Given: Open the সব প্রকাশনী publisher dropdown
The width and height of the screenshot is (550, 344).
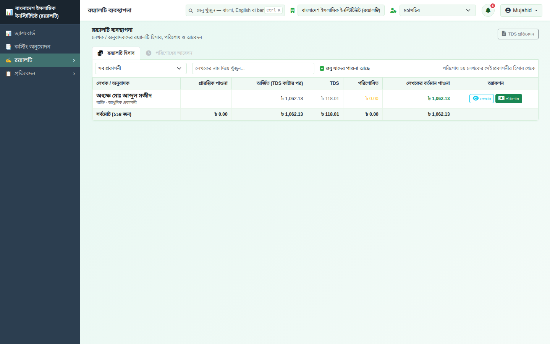Looking at the screenshot, I should 141,68.
